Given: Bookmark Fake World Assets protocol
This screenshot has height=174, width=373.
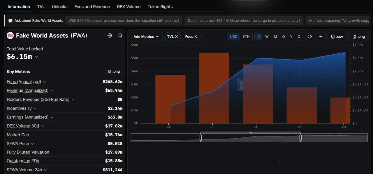Looking at the screenshot, I should pyautogui.click(x=120, y=35).
